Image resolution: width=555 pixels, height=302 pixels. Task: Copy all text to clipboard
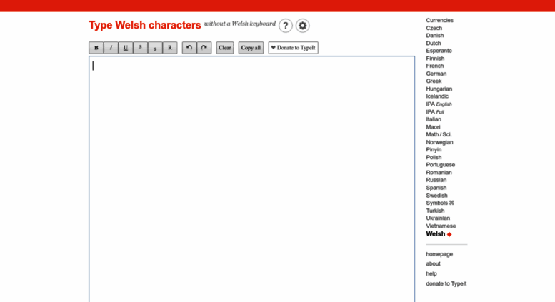pyautogui.click(x=251, y=48)
